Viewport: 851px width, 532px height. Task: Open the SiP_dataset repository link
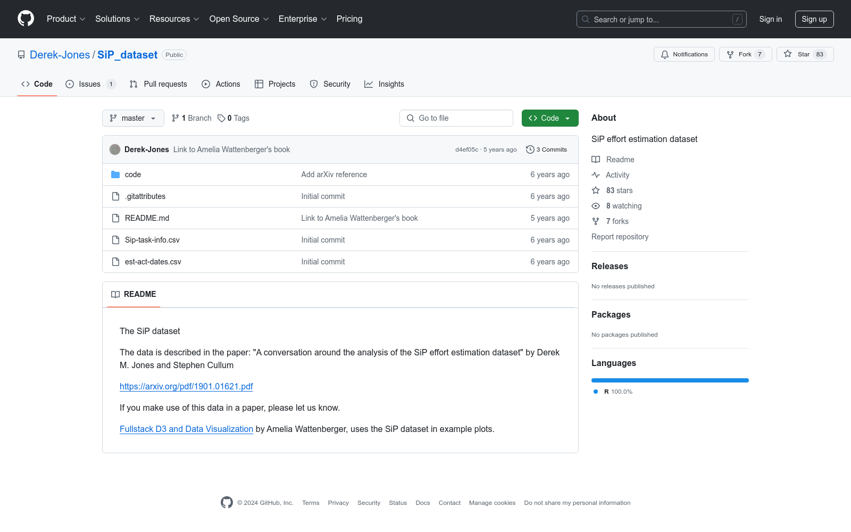click(127, 55)
